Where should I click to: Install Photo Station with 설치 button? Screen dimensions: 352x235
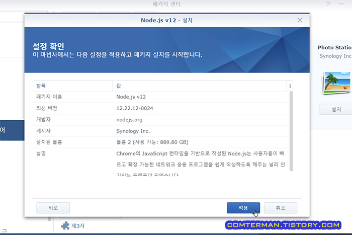click(336, 109)
